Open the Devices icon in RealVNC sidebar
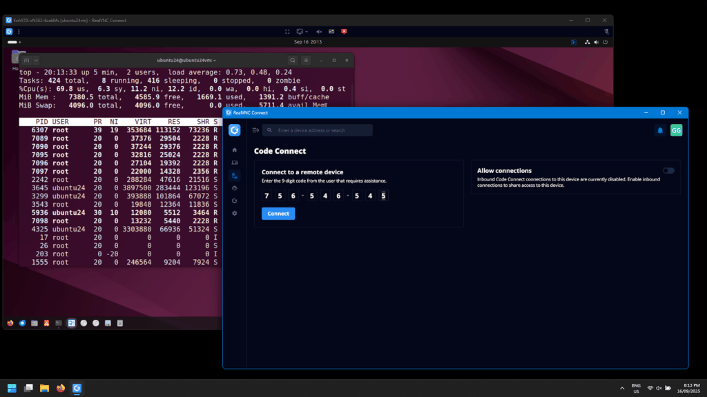This screenshot has height=397, width=707. pyautogui.click(x=235, y=163)
